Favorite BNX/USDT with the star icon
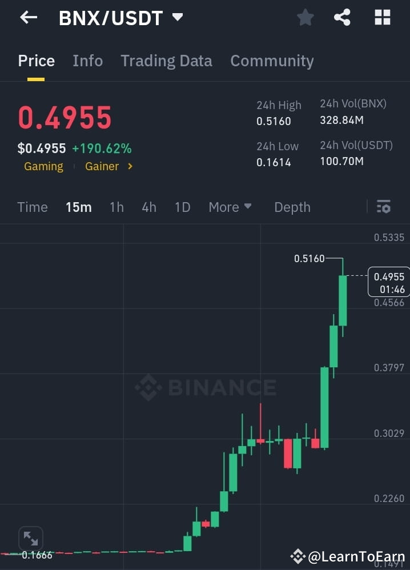Viewport: 410px width, 570px height. pyautogui.click(x=304, y=17)
